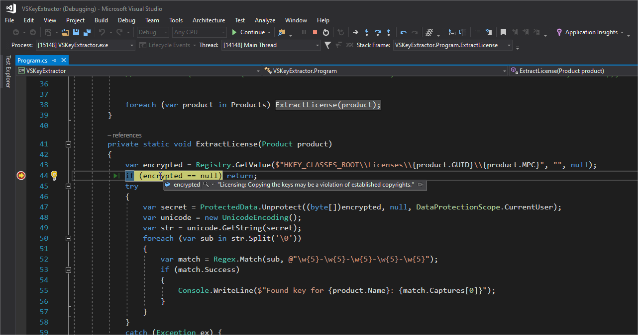
Task: Click the Stop Debugging red square icon
Action: click(x=315, y=32)
